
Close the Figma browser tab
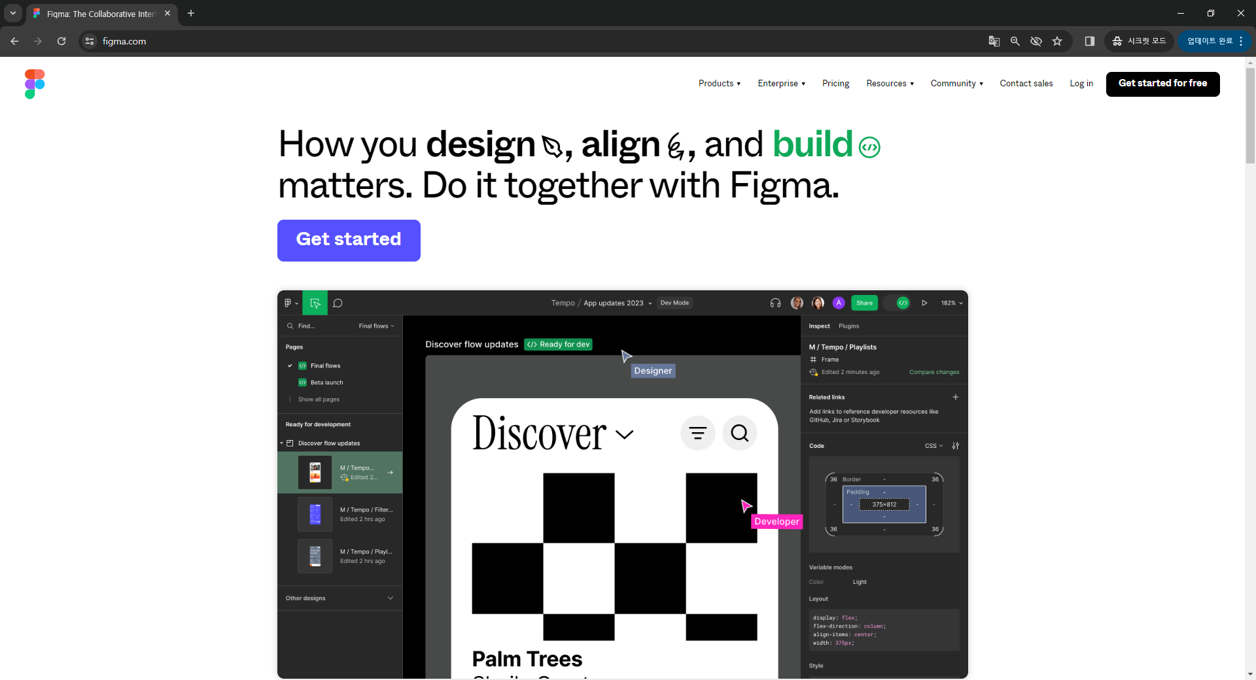tap(167, 13)
